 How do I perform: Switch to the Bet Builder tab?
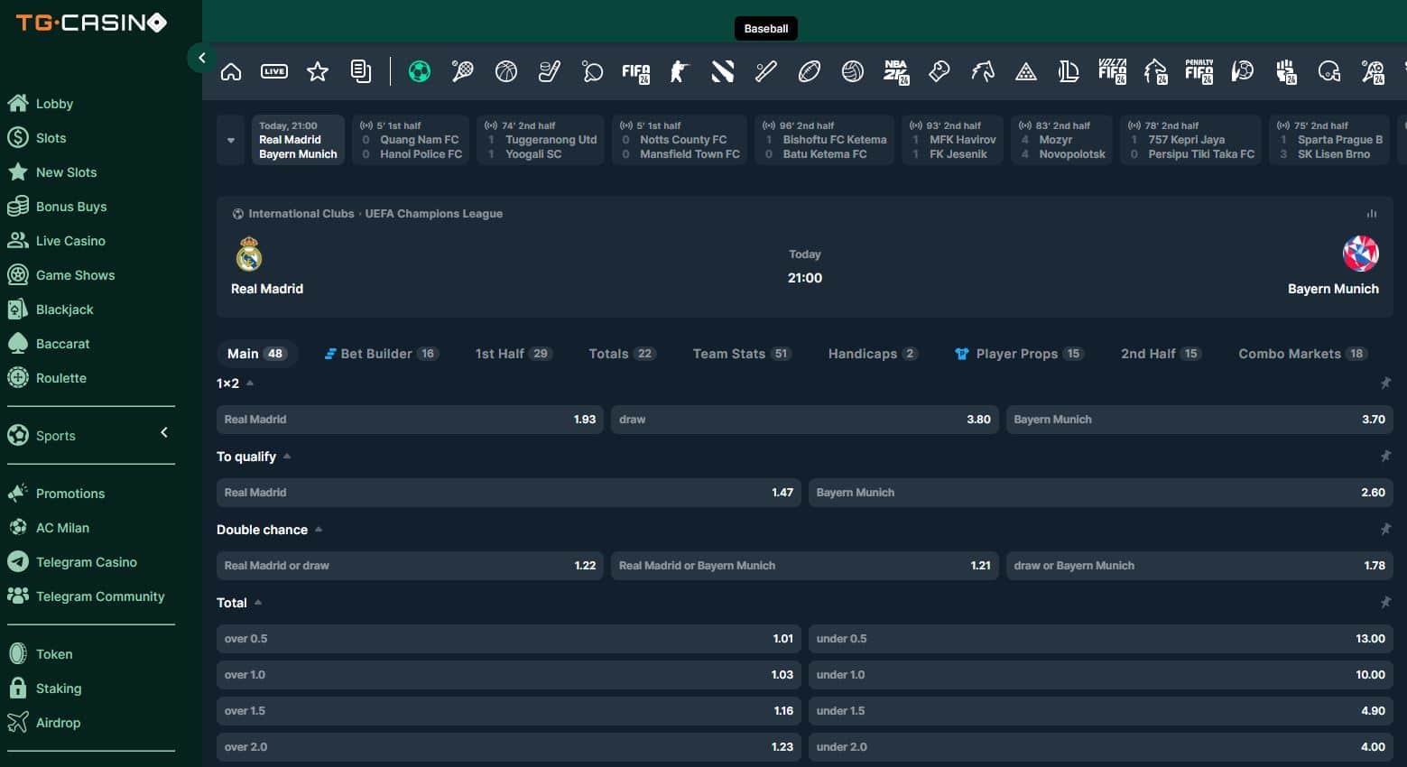(382, 354)
